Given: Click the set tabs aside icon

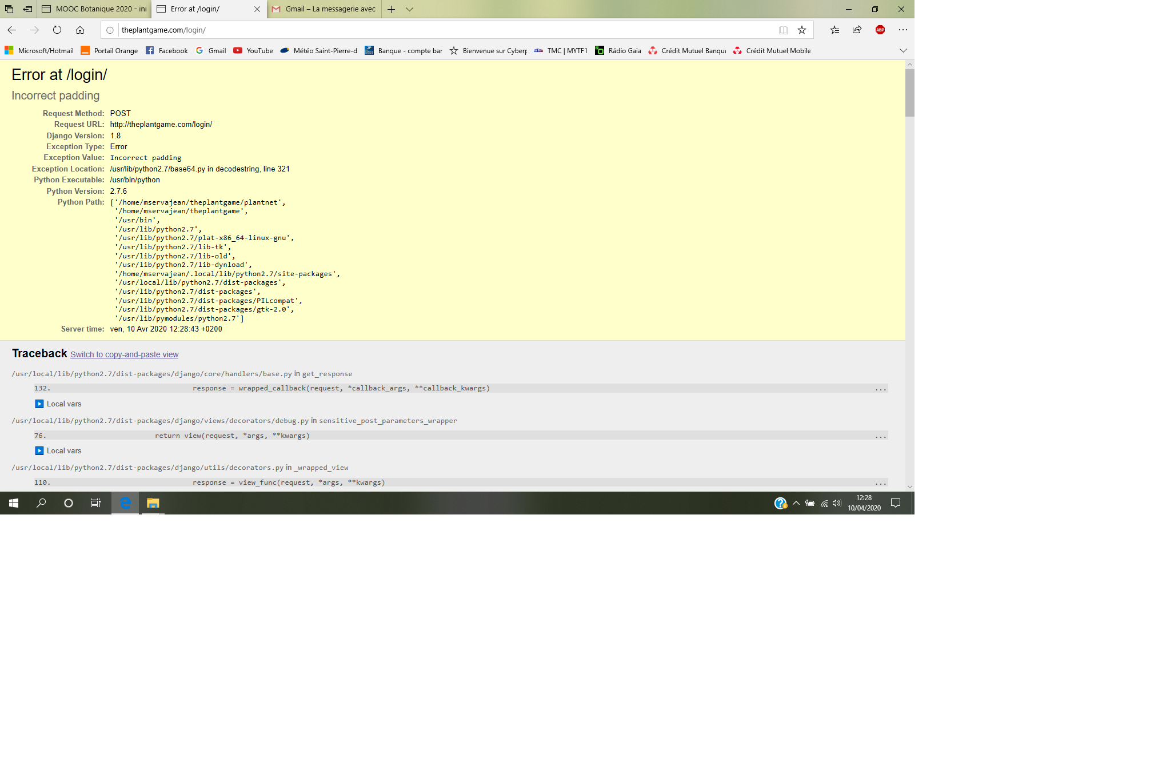Looking at the screenshot, I should [27, 9].
